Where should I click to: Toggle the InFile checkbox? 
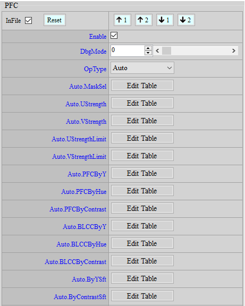28,20
